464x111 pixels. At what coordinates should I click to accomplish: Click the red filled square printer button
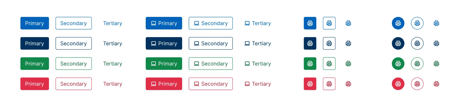[310, 84]
